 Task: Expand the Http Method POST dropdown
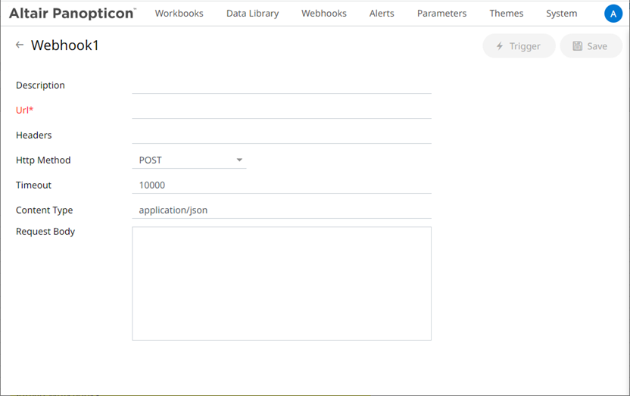point(189,161)
